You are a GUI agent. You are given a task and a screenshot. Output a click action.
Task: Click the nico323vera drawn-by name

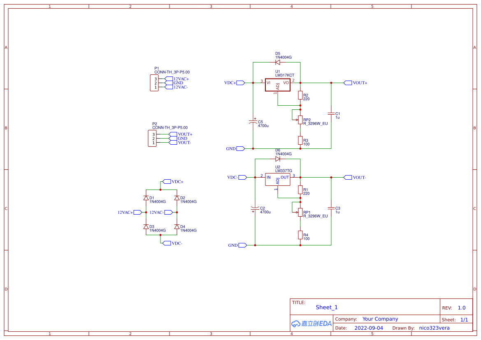point(433,328)
